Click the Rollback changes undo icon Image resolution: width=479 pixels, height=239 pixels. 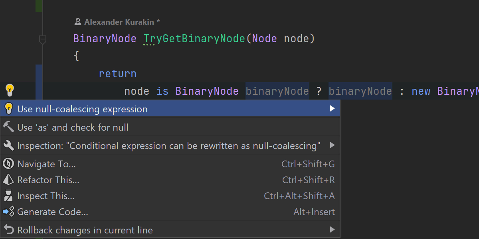pos(8,229)
